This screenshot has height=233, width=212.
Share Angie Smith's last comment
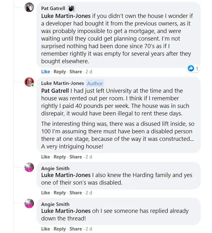click(x=75, y=229)
